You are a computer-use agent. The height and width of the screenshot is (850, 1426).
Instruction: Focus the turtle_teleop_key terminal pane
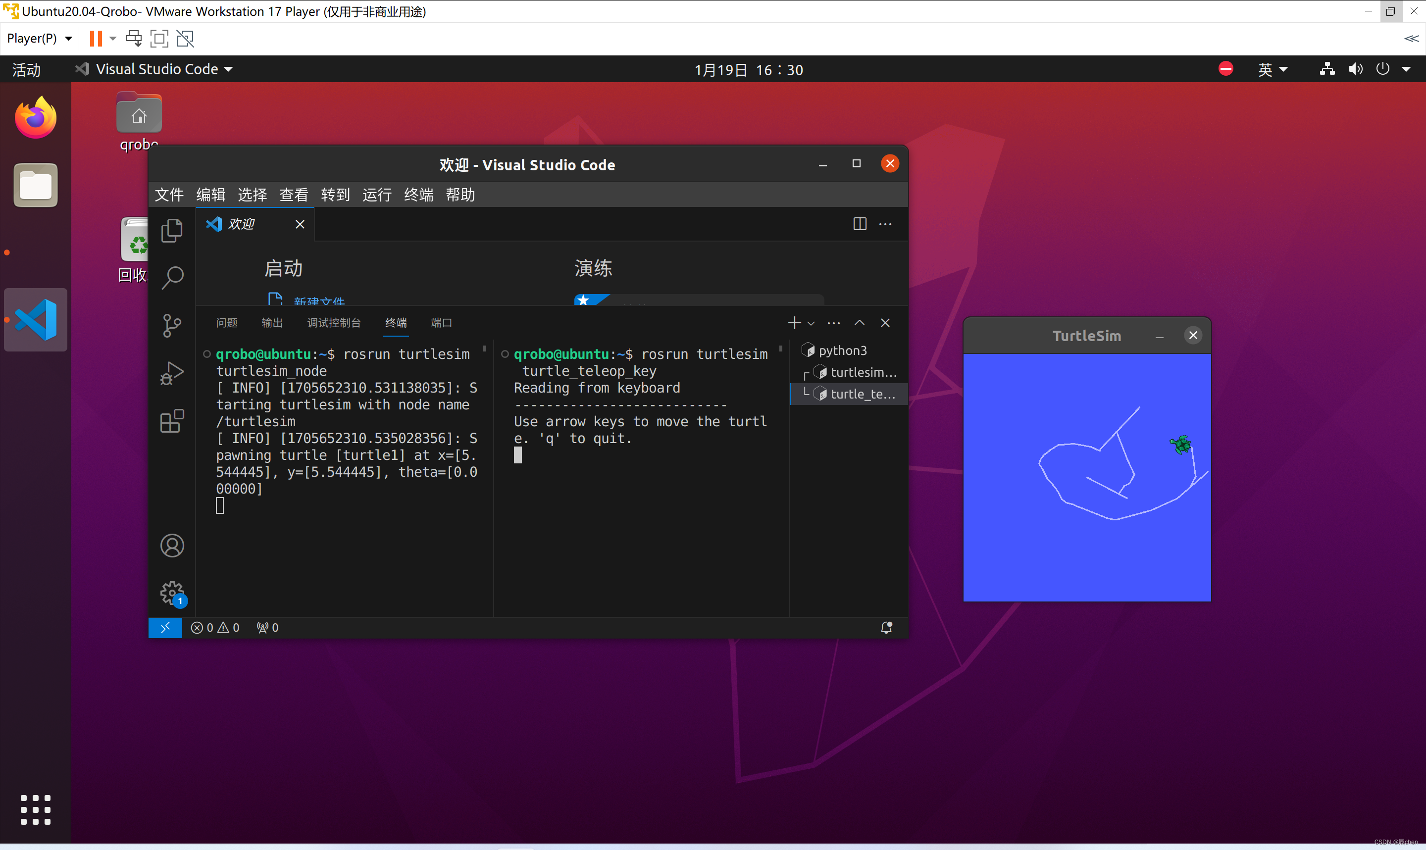pyautogui.click(x=641, y=478)
